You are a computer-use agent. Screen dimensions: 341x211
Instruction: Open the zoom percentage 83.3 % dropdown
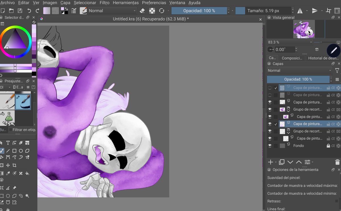click(x=290, y=42)
